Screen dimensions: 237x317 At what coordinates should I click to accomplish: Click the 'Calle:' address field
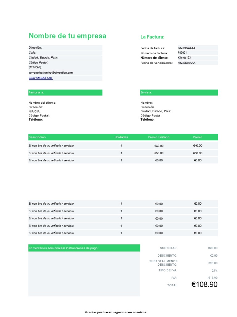[33, 53]
